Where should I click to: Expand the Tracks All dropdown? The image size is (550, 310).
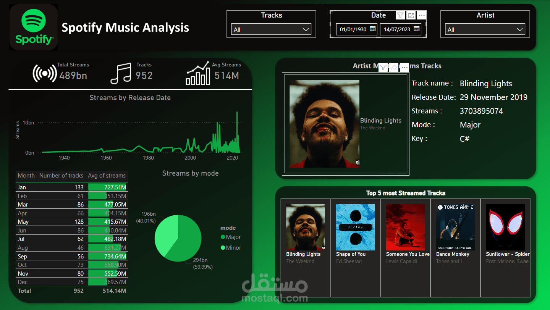(306, 29)
